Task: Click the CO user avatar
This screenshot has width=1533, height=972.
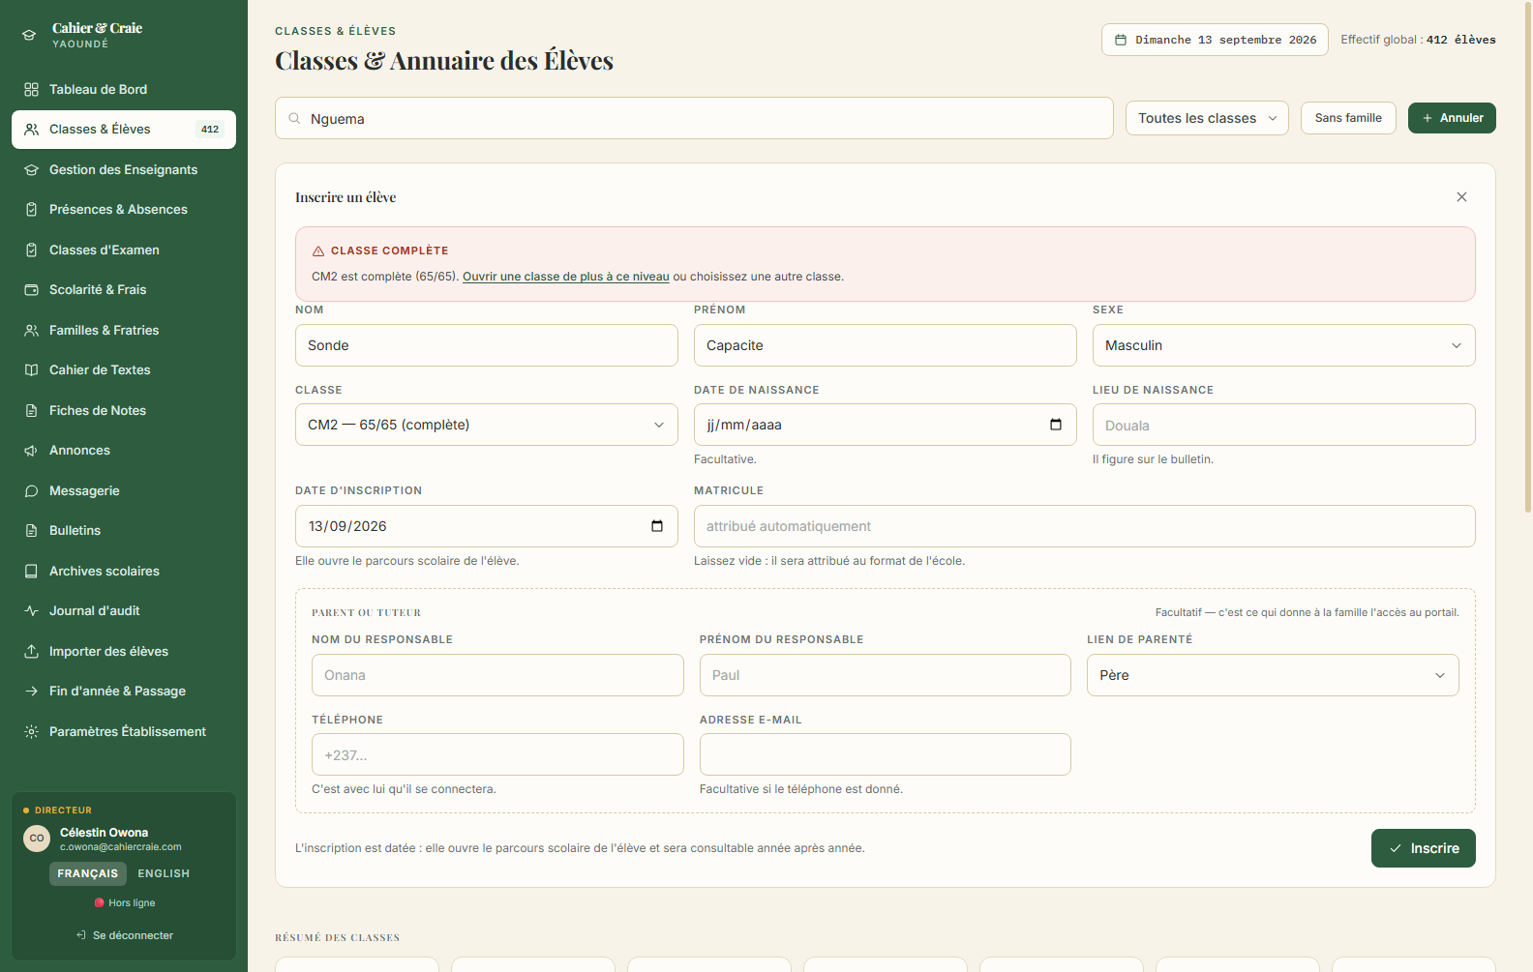Action: coord(37,839)
